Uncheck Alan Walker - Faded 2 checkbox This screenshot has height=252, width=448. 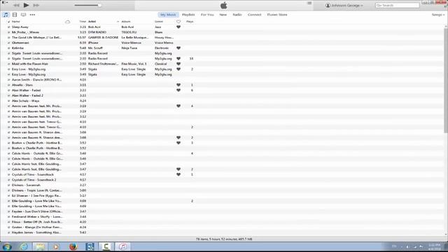pyautogui.click(x=8, y=96)
